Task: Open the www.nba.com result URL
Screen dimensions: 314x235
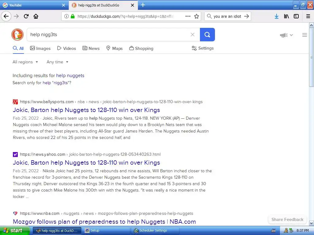Action: pos(106,213)
